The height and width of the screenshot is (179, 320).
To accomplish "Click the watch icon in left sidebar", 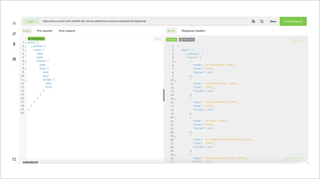I will point(14,44).
